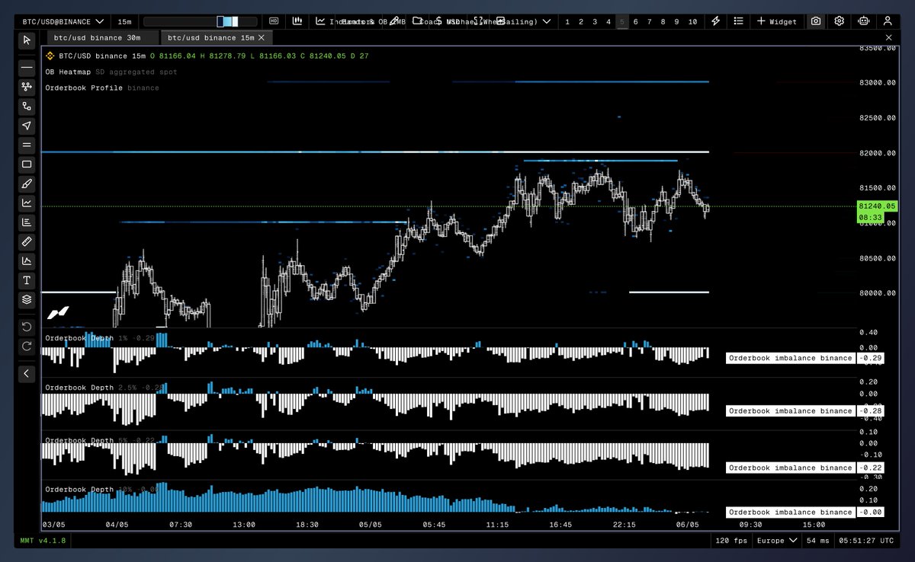The width and height of the screenshot is (915, 562).
Task: Open the candlestick chart type menu
Action: (296, 21)
